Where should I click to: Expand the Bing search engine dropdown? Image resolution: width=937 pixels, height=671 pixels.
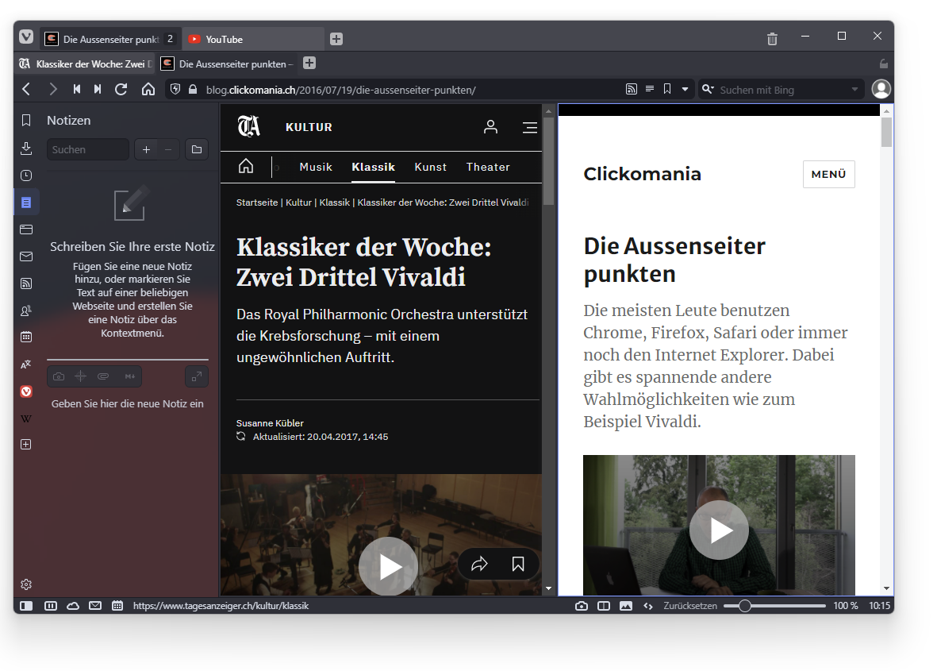854,90
